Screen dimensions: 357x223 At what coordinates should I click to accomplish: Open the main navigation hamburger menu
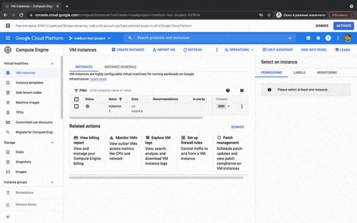click(x=8, y=38)
